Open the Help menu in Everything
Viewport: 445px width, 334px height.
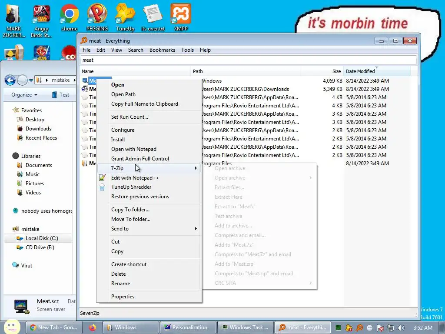[x=205, y=50]
